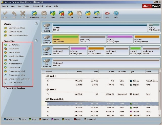Open the View menu
Viewport: 162px width, 125px height.
click(x=13, y=6)
